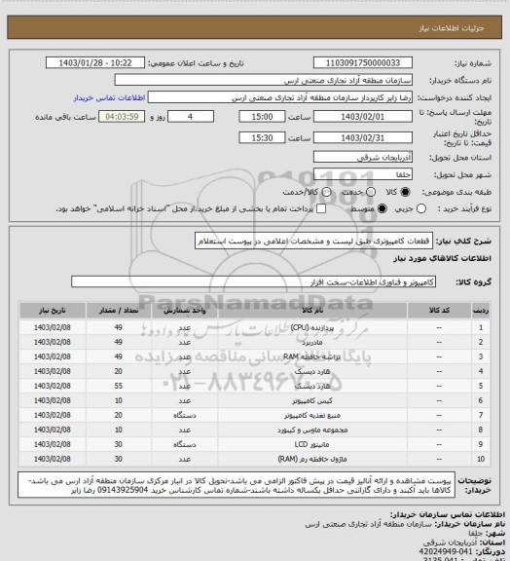
Task: Select the کالا/خدمت radio button
Action: (326, 192)
